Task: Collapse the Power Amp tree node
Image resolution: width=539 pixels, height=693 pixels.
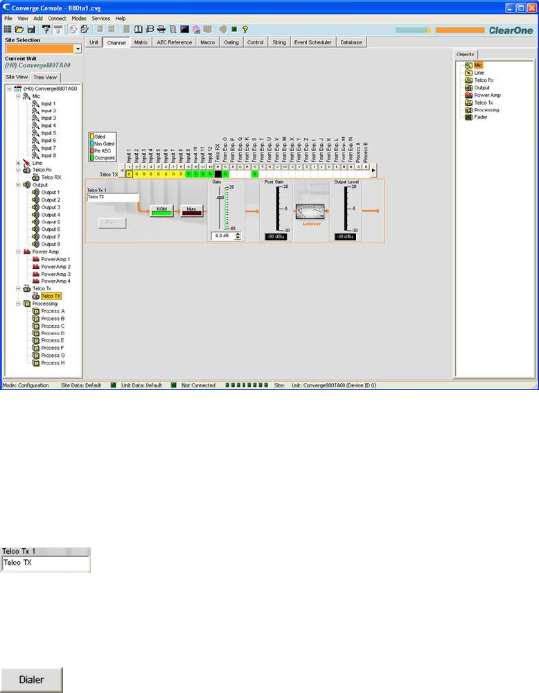Action: point(18,252)
